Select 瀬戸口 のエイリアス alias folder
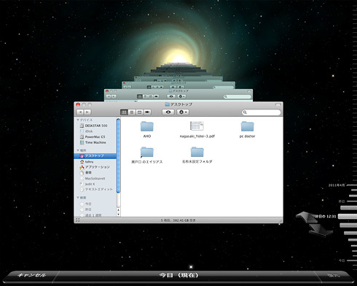Viewport: 357px width, 286px height. pyautogui.click(x=147, y=155)
